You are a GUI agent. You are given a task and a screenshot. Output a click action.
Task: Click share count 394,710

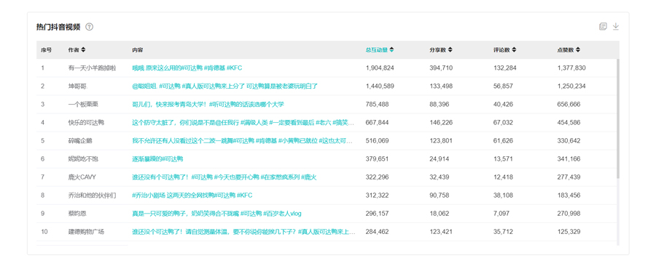point(441,68)
